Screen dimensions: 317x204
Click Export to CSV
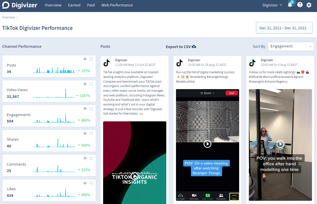coord(181,47)
